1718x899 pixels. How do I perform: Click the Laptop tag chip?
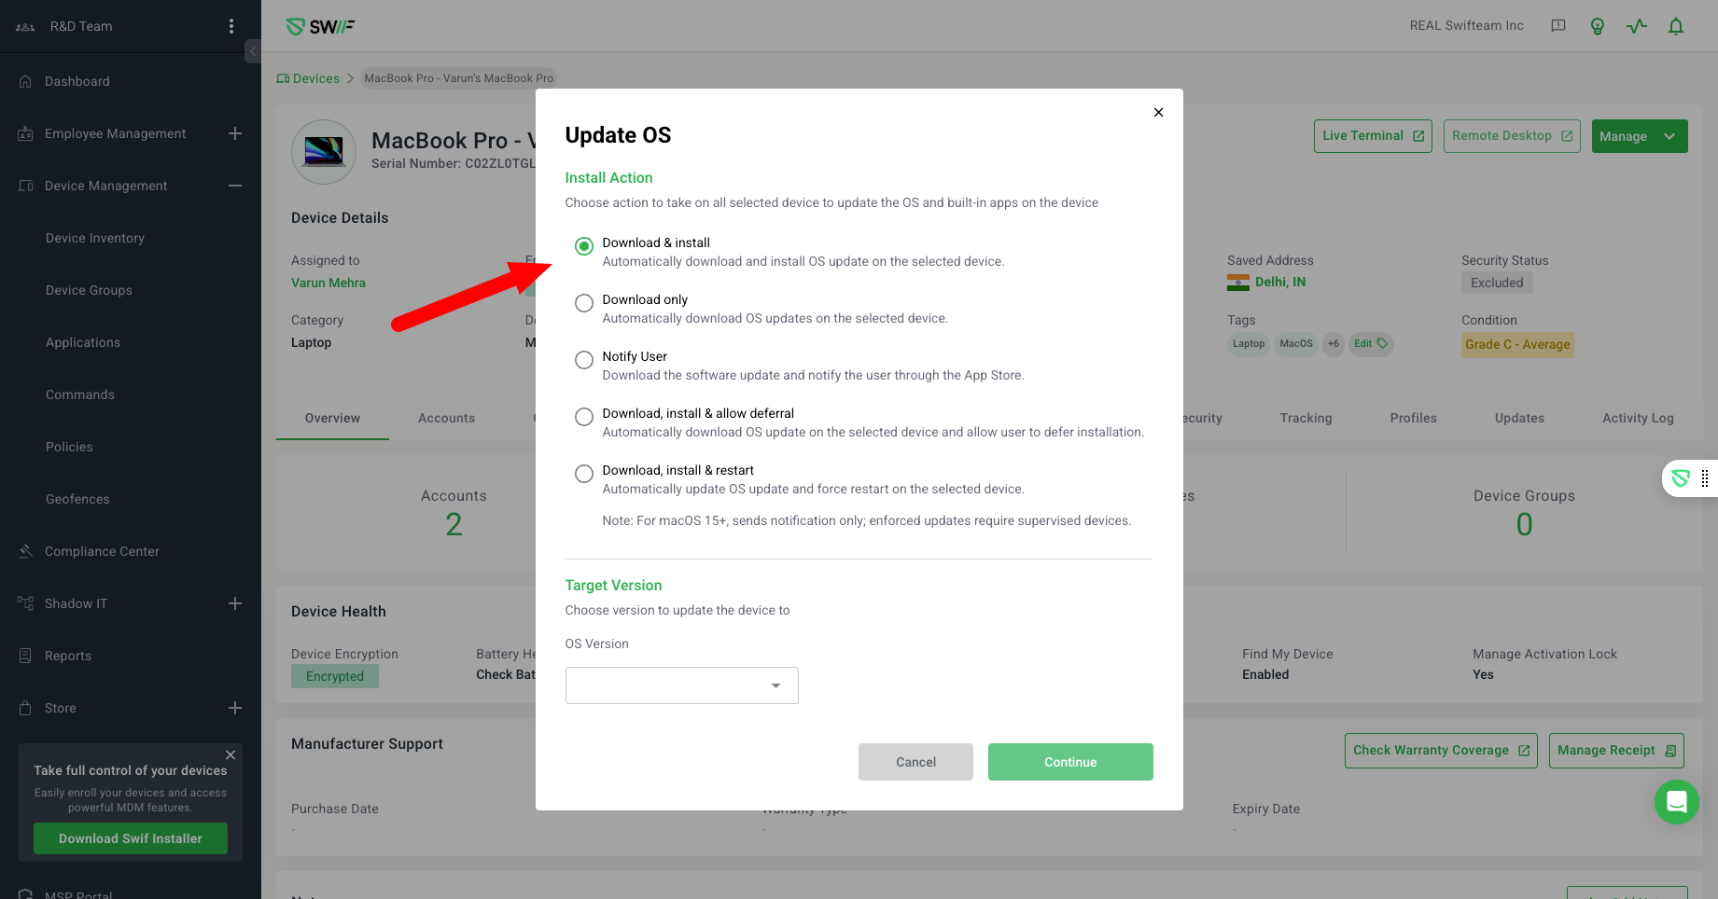[1248, 343]
